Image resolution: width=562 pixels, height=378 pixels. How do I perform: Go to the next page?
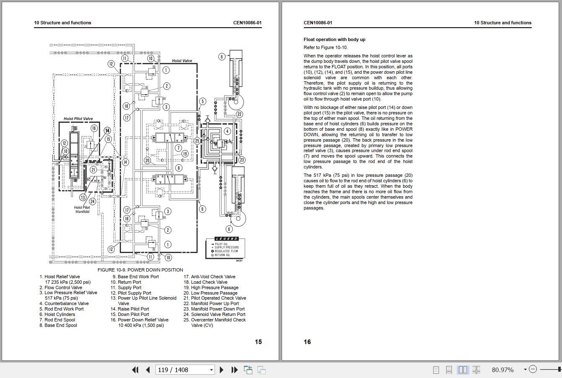tap(222, 370)
